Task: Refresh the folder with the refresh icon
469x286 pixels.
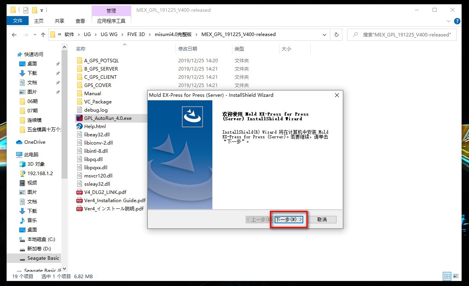Action: (336, 34)
